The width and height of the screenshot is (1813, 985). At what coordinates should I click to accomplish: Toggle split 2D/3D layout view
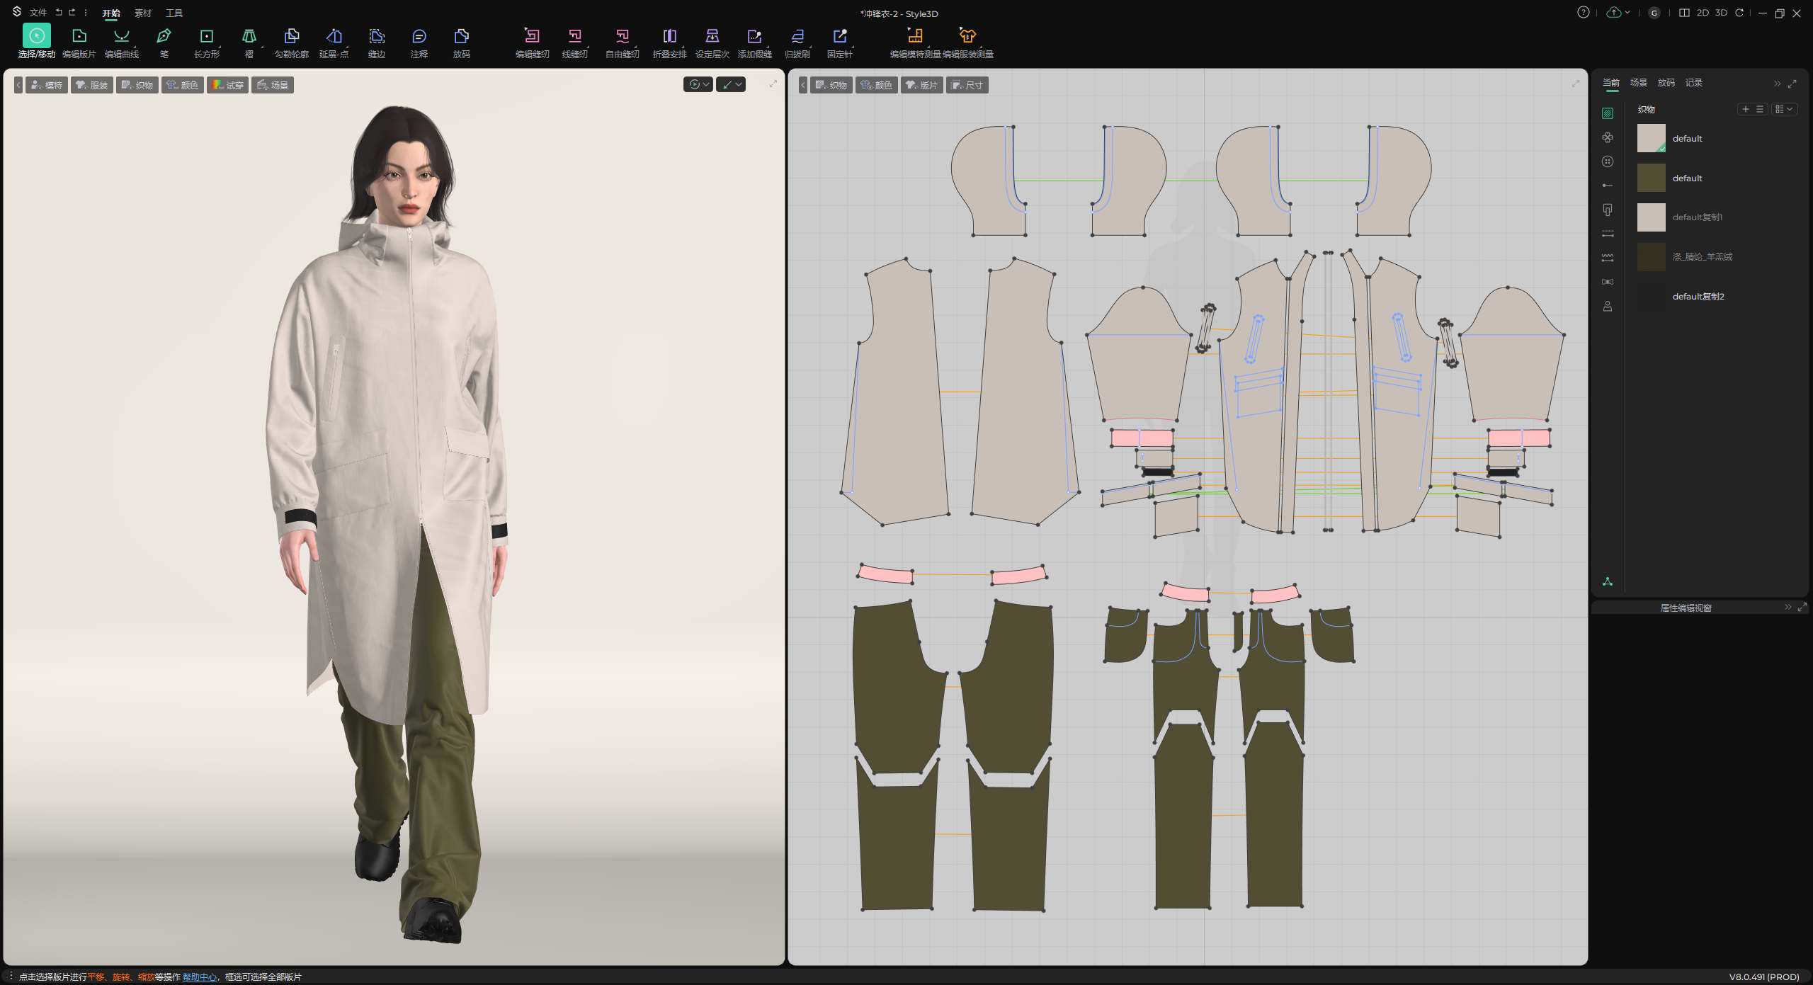point(1684,13)
